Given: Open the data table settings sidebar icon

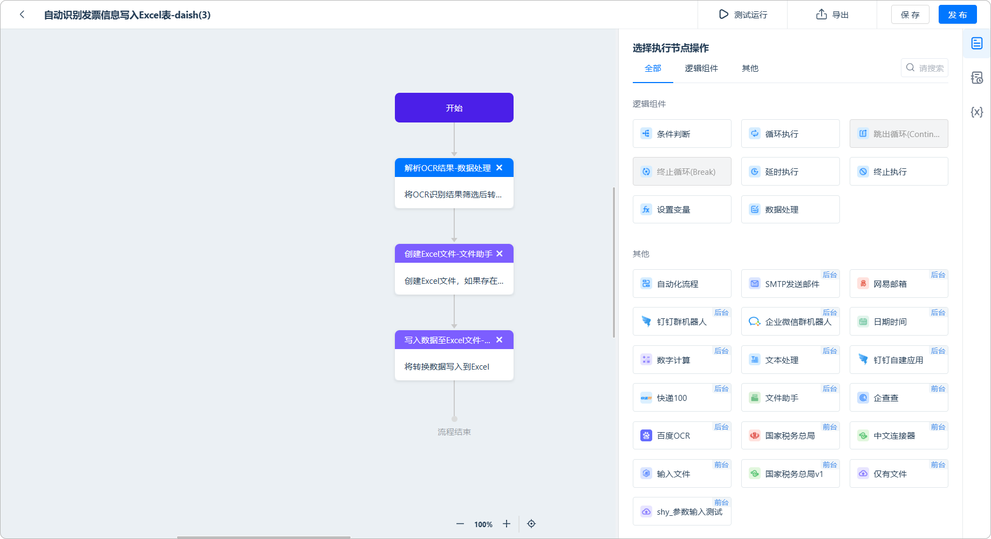Looking at the screenshot, I should click(977, 78).
